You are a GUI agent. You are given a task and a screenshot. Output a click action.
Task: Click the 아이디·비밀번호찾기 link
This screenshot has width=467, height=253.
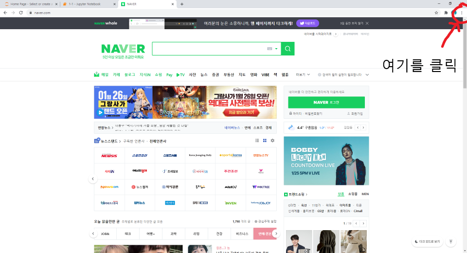click(x=306, y=113)
